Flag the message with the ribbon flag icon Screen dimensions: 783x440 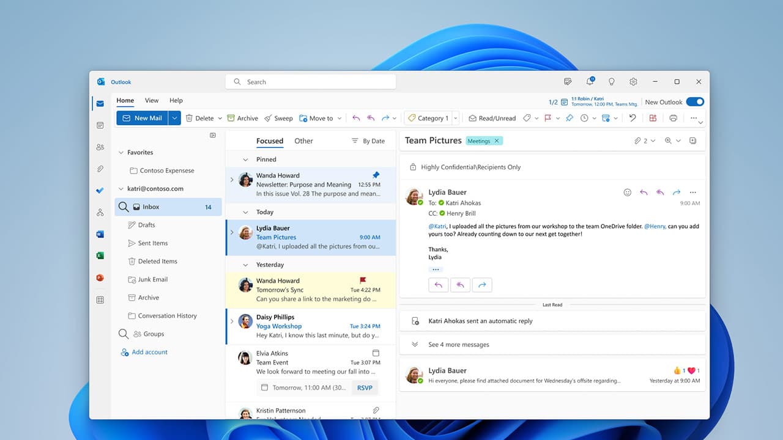pyautogui.click(x=548, y=118)
